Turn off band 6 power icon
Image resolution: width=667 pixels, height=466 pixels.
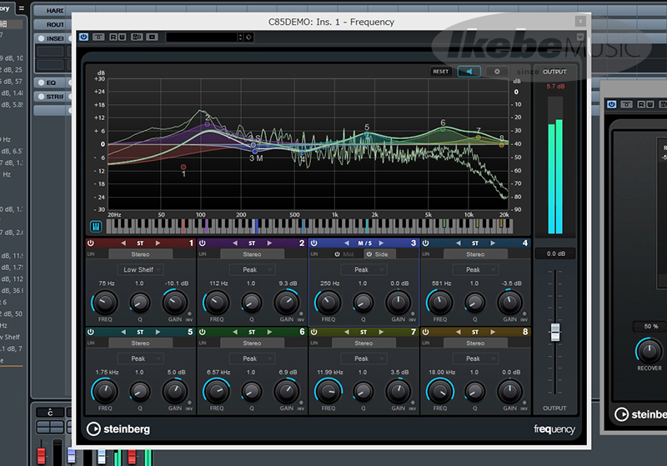point(201,332)
